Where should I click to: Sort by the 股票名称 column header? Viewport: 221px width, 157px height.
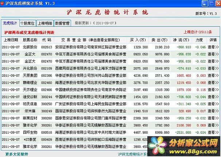tap(30, 40)
